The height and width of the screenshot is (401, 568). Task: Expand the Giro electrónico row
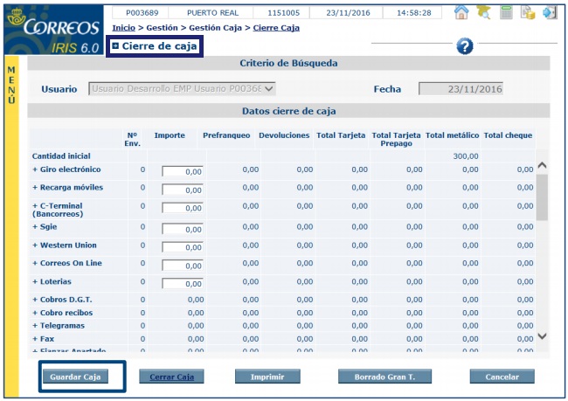[36, 169]
